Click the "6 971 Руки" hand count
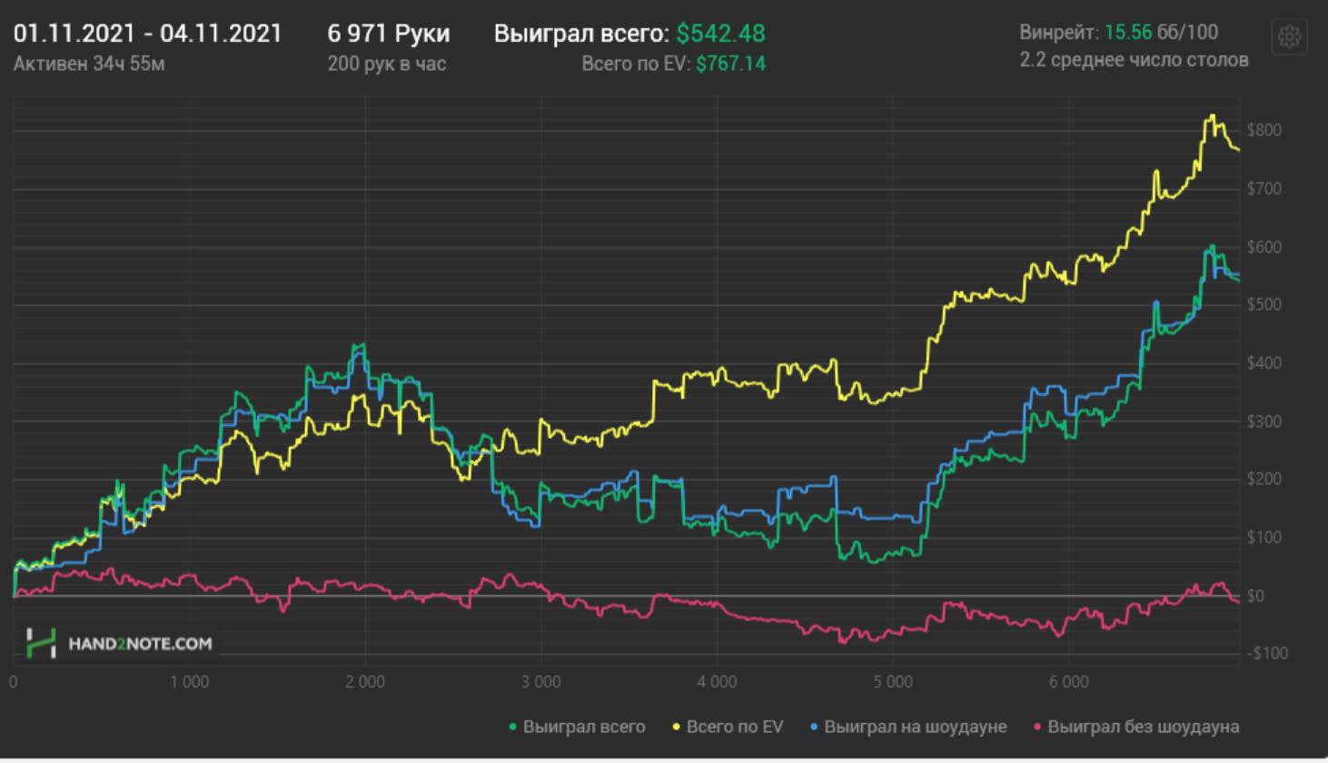The width and height of the screenshot is (1328, 763). [x=389, y=34]
